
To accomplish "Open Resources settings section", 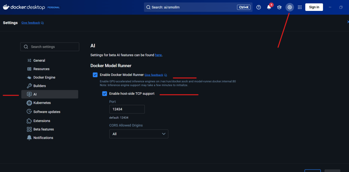I will click(50, 69).
